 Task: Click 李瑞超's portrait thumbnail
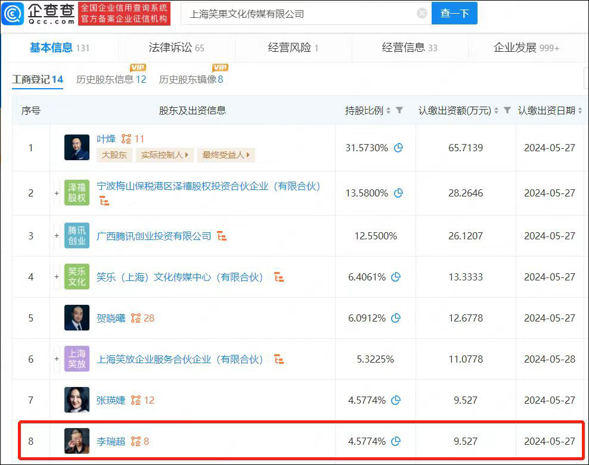tap(77, 441)
